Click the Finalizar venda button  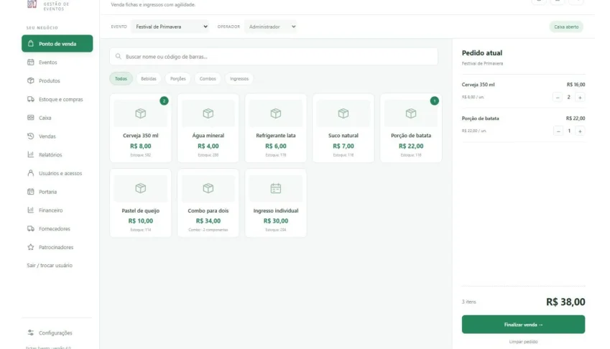click(x=523, y=324)
